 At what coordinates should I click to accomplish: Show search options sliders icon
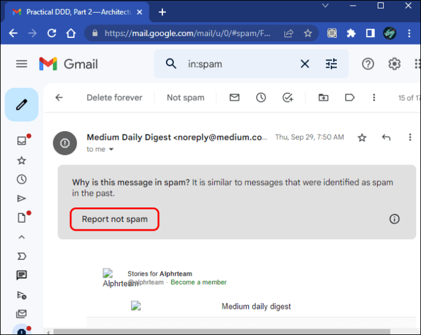pos(331,64)
